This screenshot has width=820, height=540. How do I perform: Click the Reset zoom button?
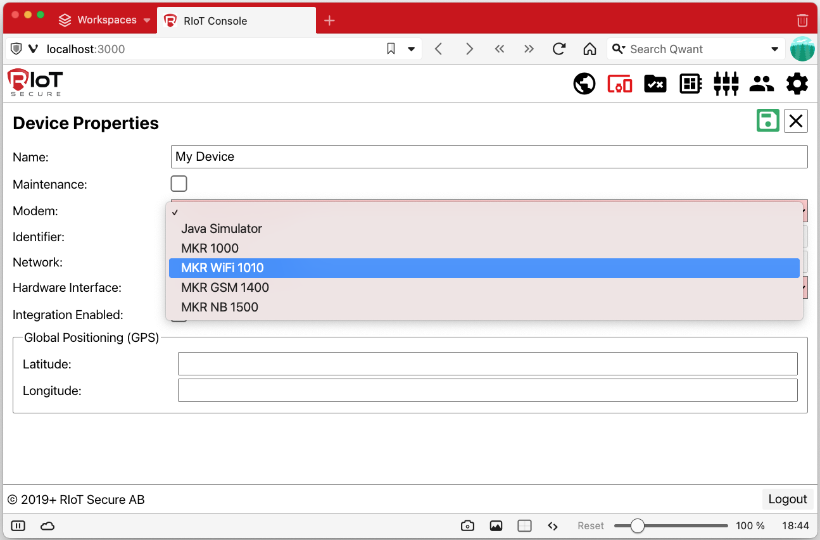point(590,526)
